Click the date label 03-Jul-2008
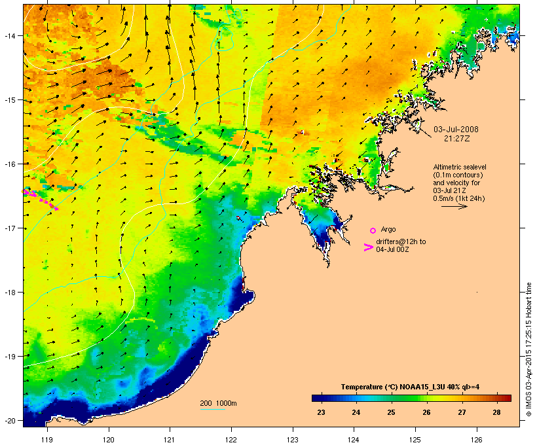537x445 pixels. 456,130
